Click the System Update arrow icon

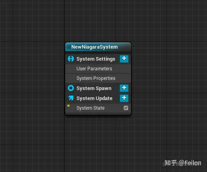pos(71,98)
